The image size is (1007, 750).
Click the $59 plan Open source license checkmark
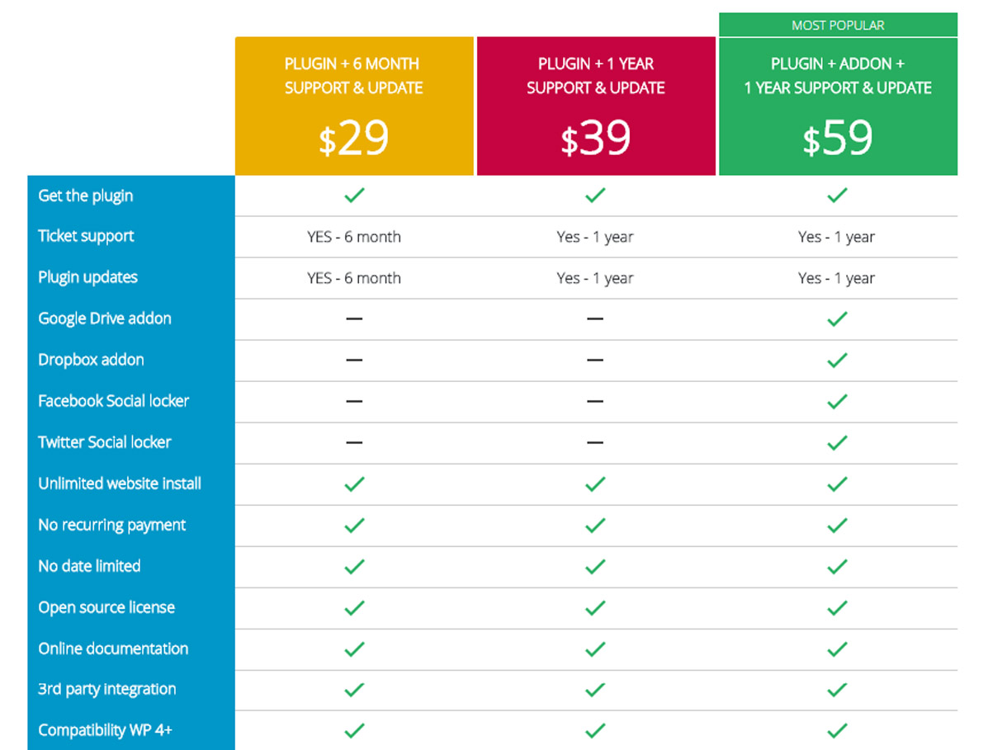click(x=837, y=608)
